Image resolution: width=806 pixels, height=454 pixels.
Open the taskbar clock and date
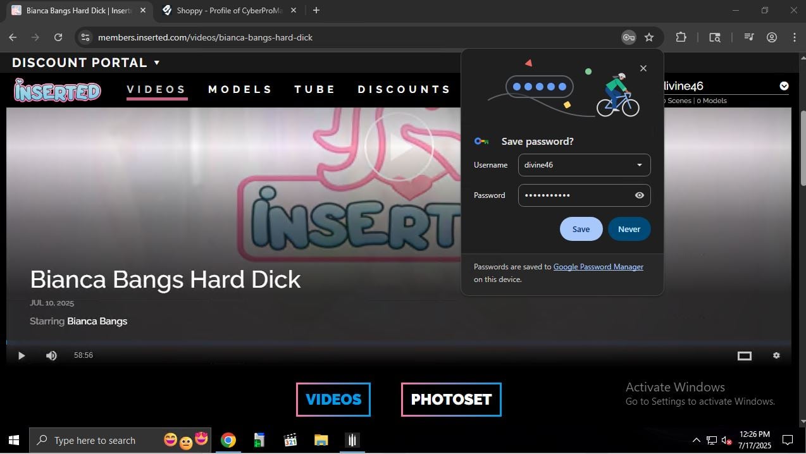754,440
